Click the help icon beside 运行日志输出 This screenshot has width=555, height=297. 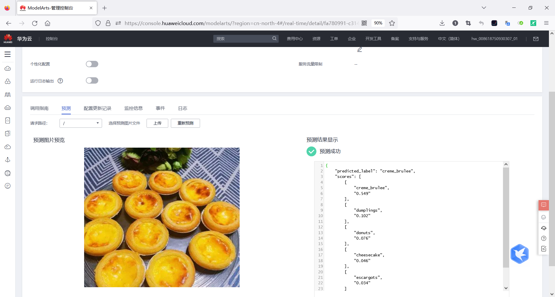60,81
